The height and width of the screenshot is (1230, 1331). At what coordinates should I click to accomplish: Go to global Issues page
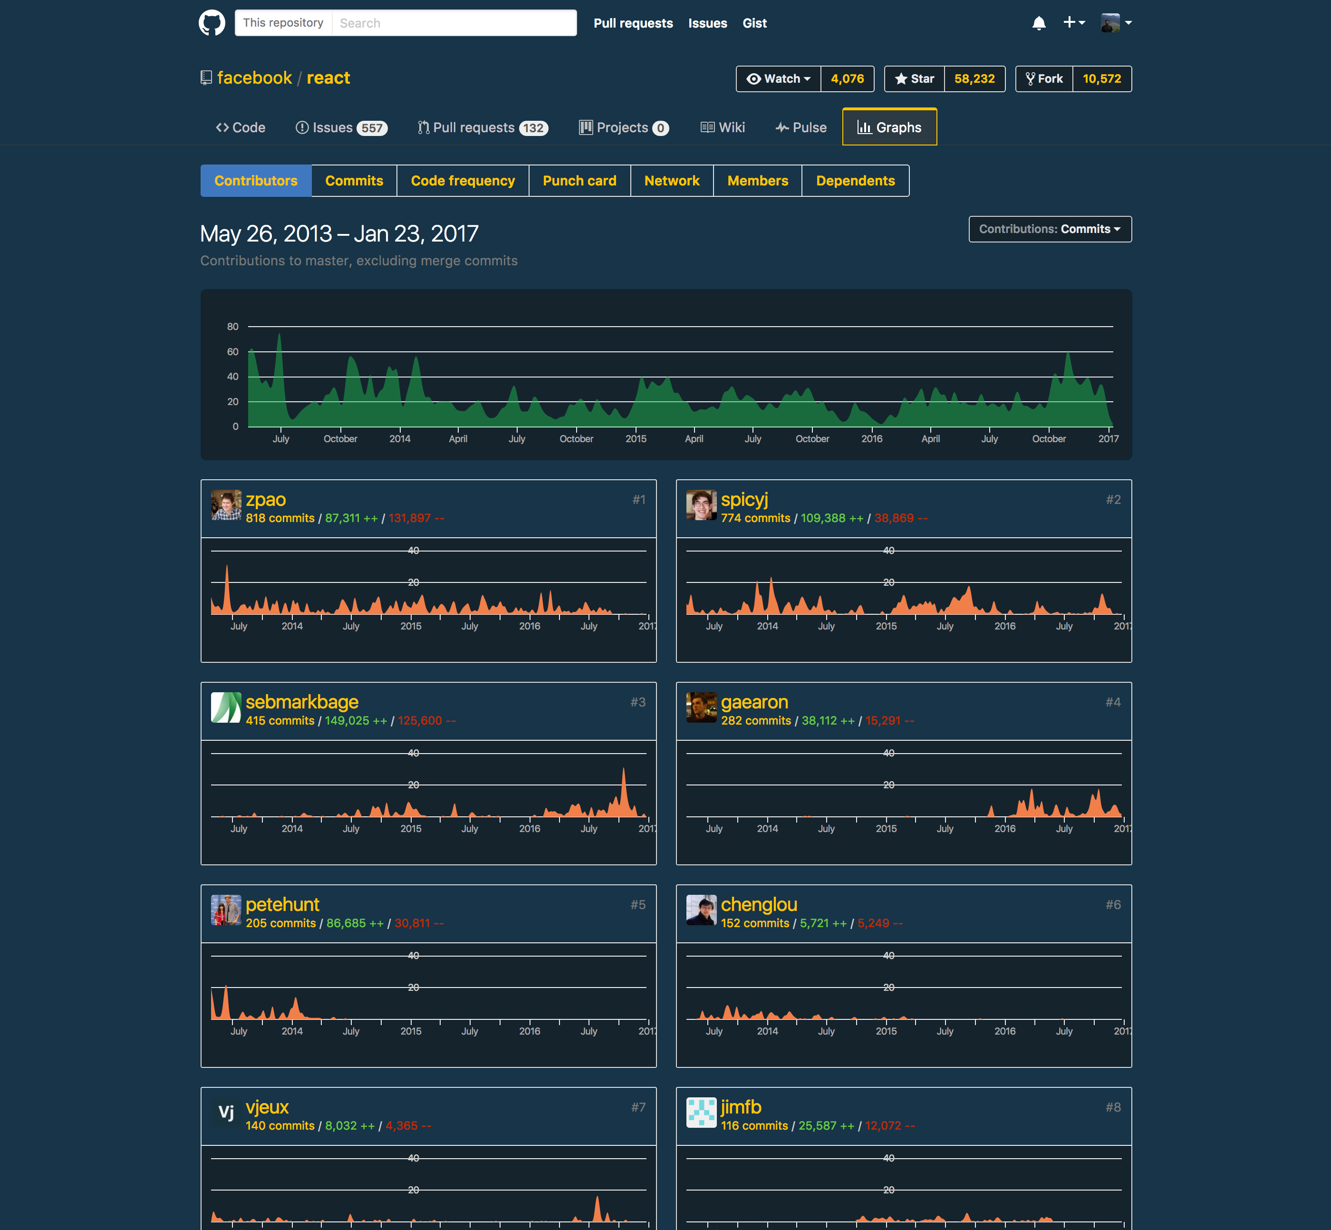pyautogui.click(x=707, y=23)
